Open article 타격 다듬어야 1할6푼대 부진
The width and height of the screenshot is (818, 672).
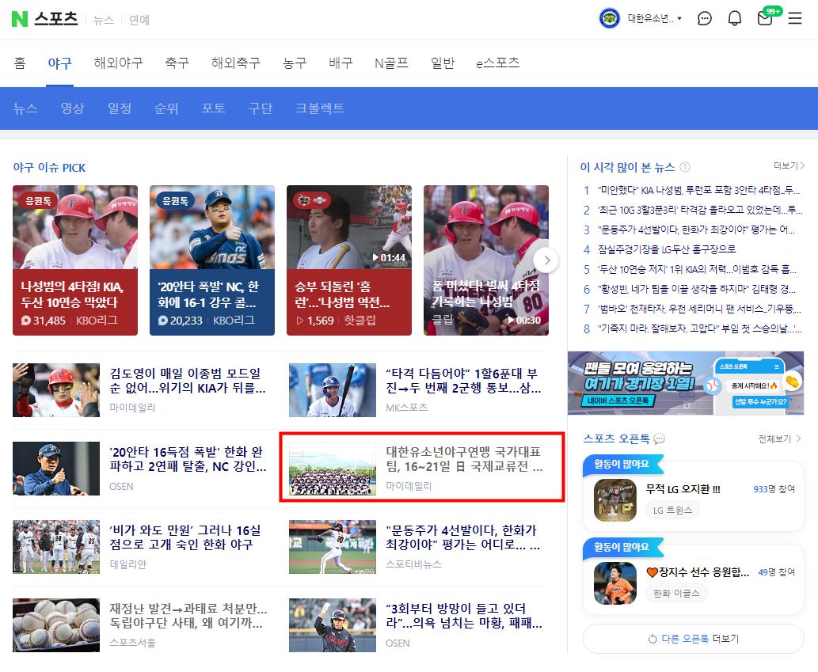click(463, 381)
